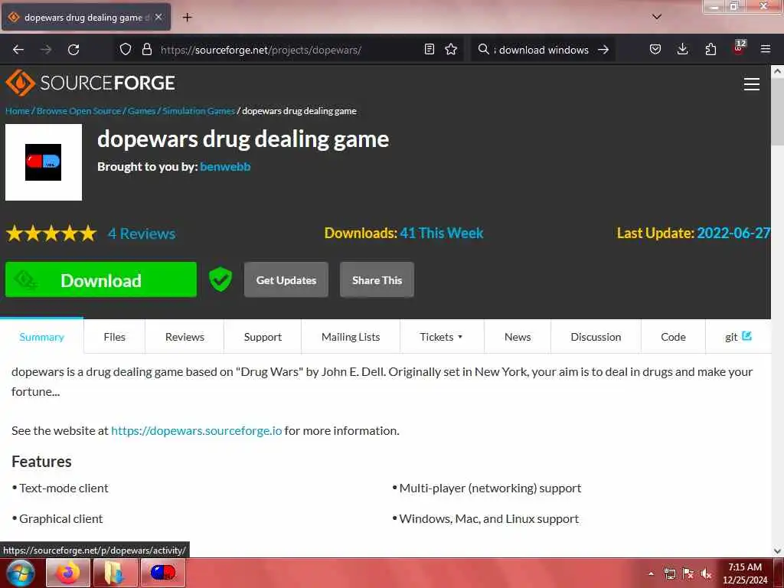The width and height of the screenshot is (784, 588).
Task: Open the file explorer taskbar icon
Action: [x=115, y=573]
